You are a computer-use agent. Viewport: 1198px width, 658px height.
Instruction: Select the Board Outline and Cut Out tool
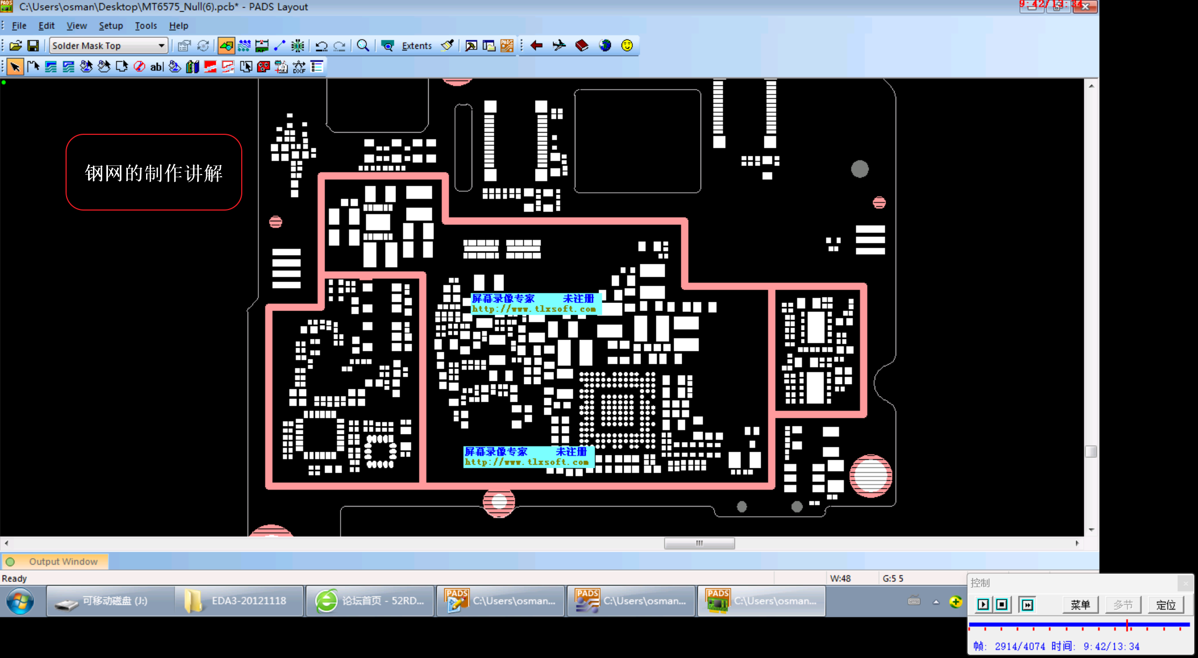[x=122, y=67]
